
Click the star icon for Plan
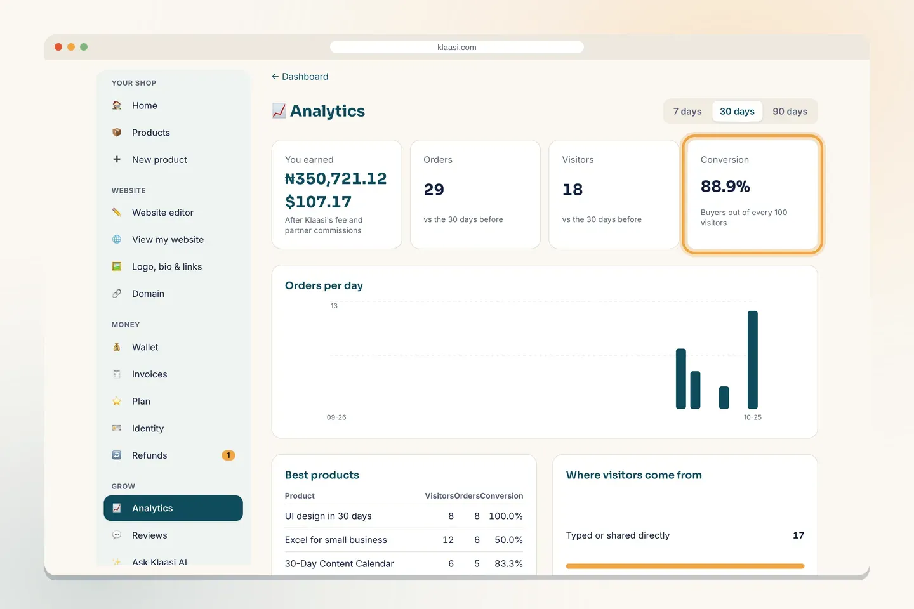[117, 401]
